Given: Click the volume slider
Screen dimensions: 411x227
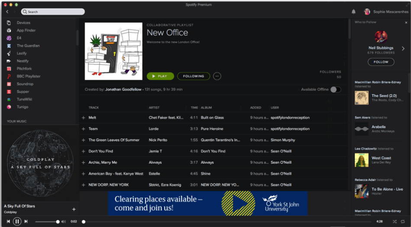Looking at the screenshot, I should pos(47,222).
